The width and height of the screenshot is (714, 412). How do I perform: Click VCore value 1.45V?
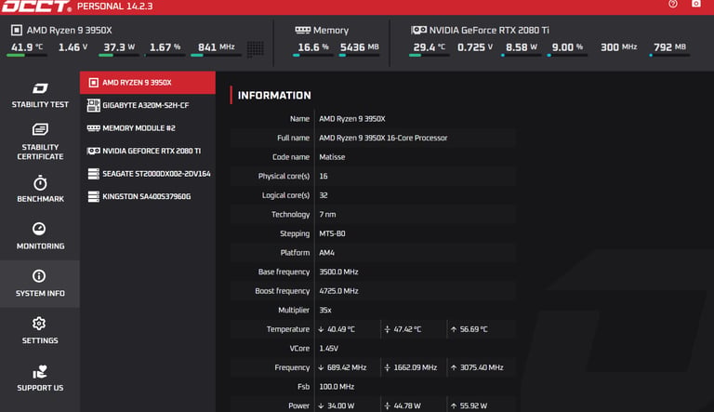pos(328,348)
